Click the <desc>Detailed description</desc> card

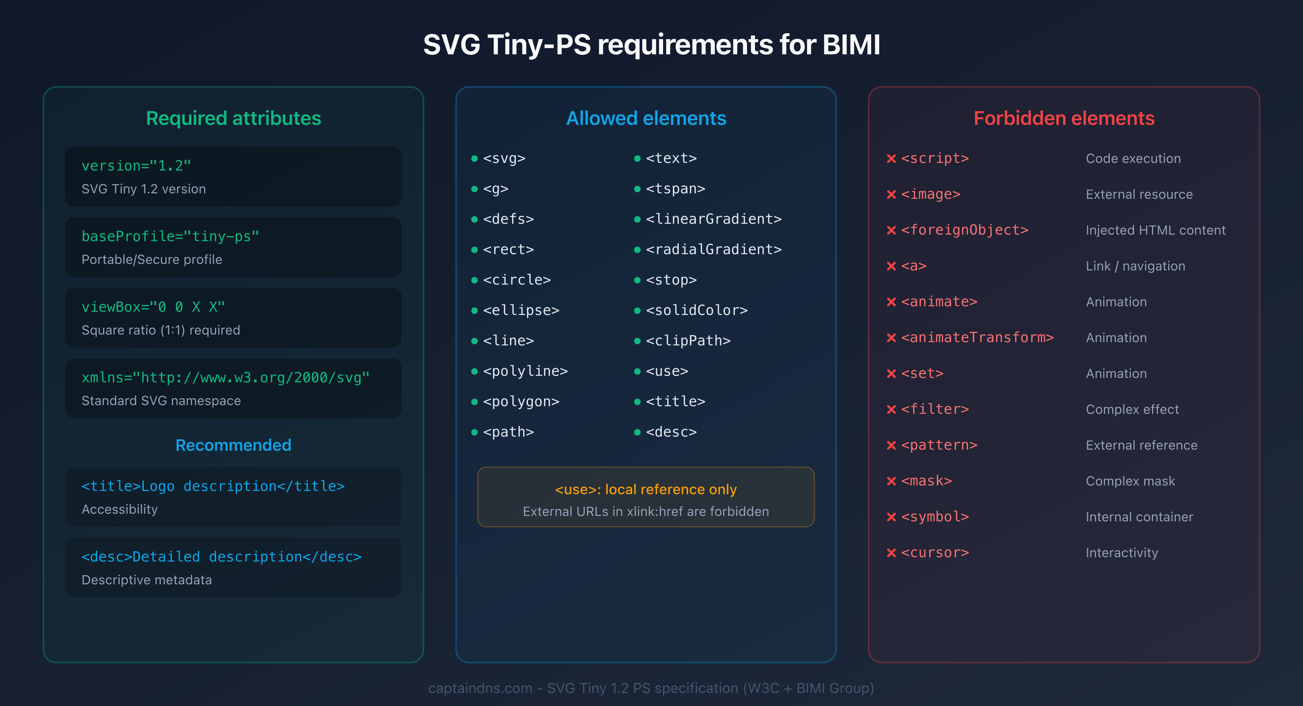pos(233,567)
